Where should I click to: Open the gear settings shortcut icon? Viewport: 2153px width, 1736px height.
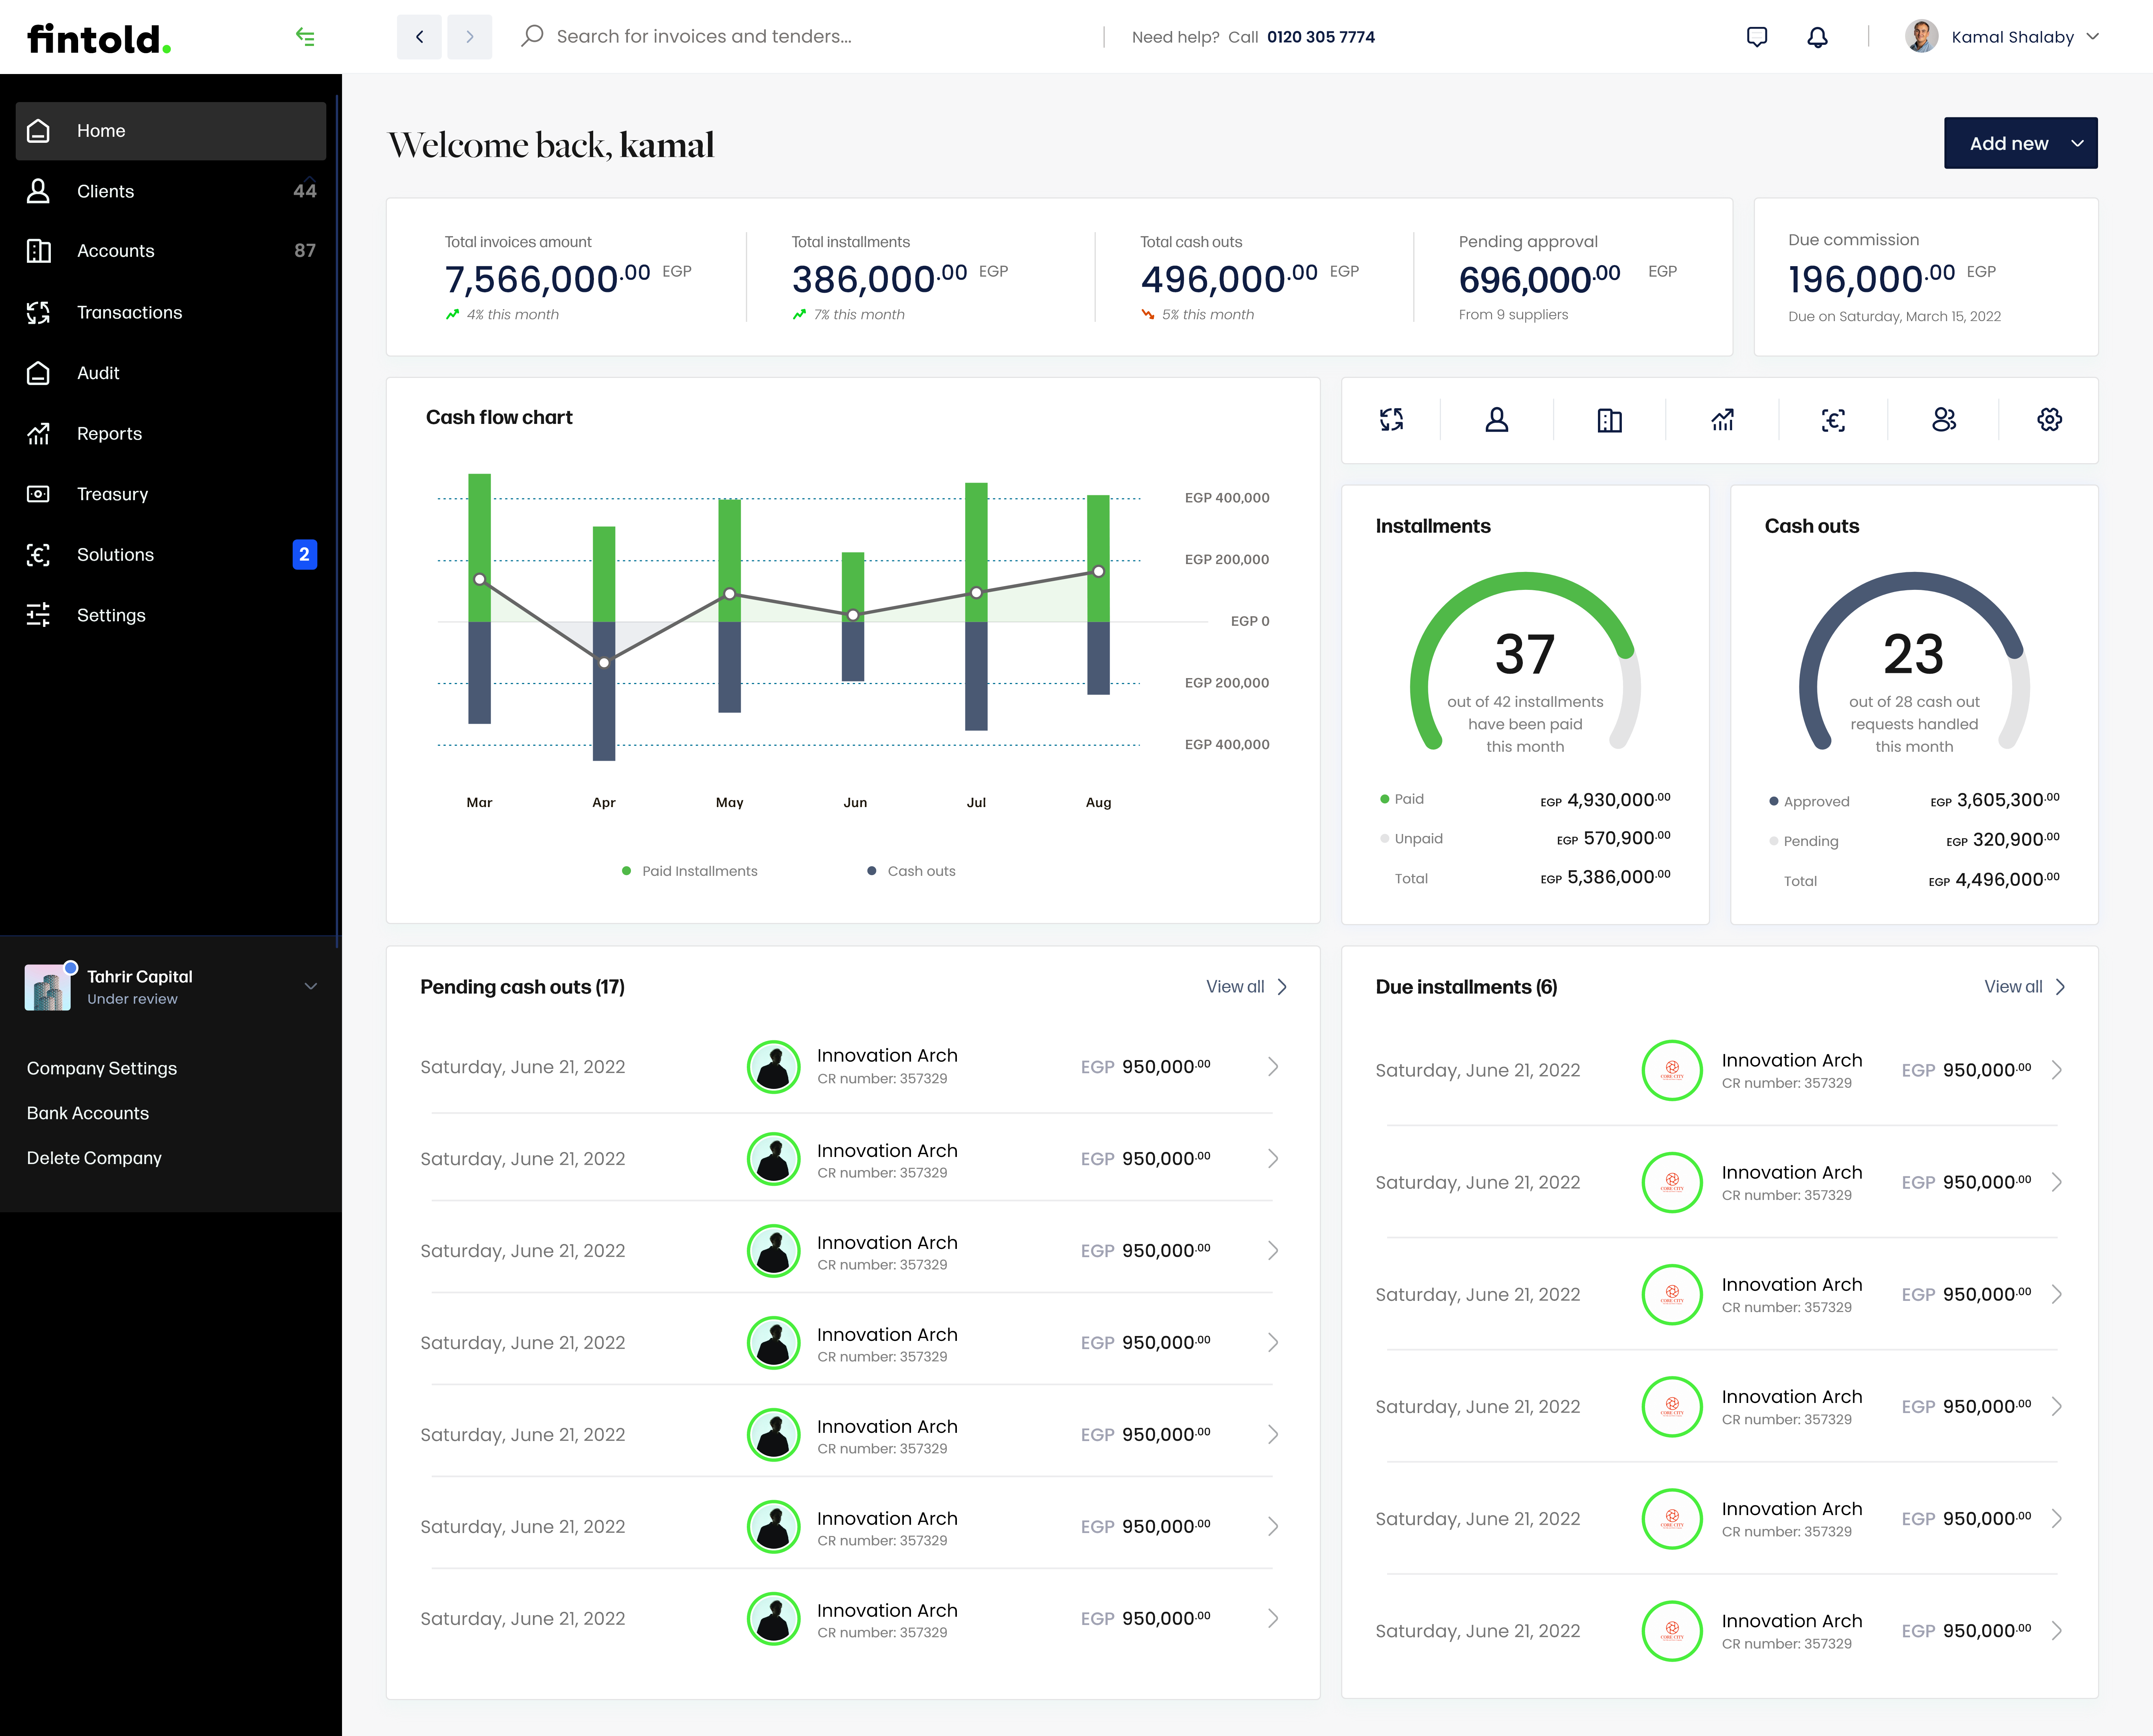[x=2049, y=420]
